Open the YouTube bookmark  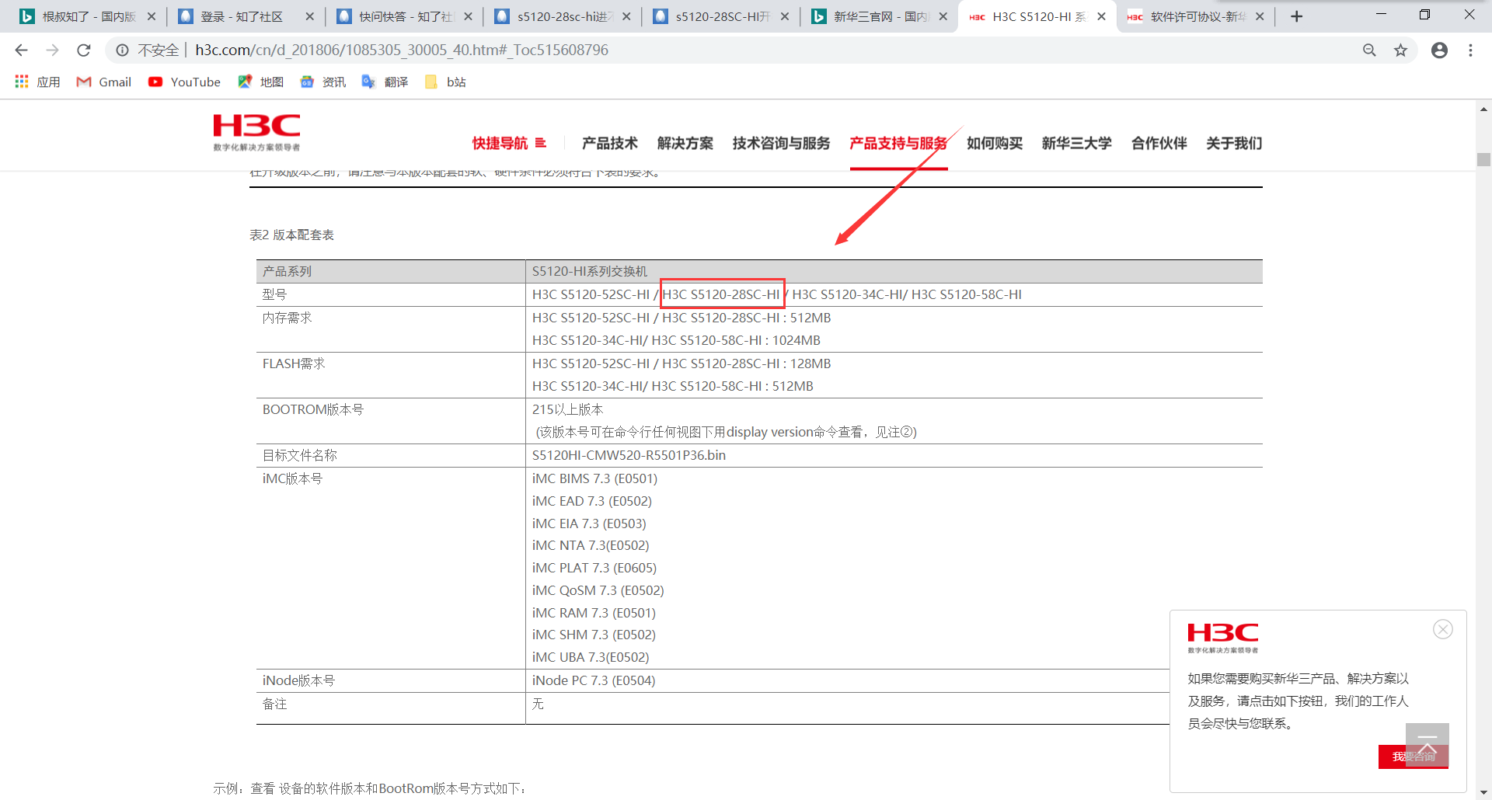click(185, 82)
